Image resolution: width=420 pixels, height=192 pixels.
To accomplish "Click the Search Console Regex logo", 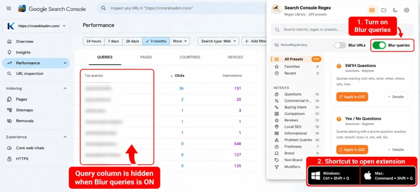I will 276,9.
